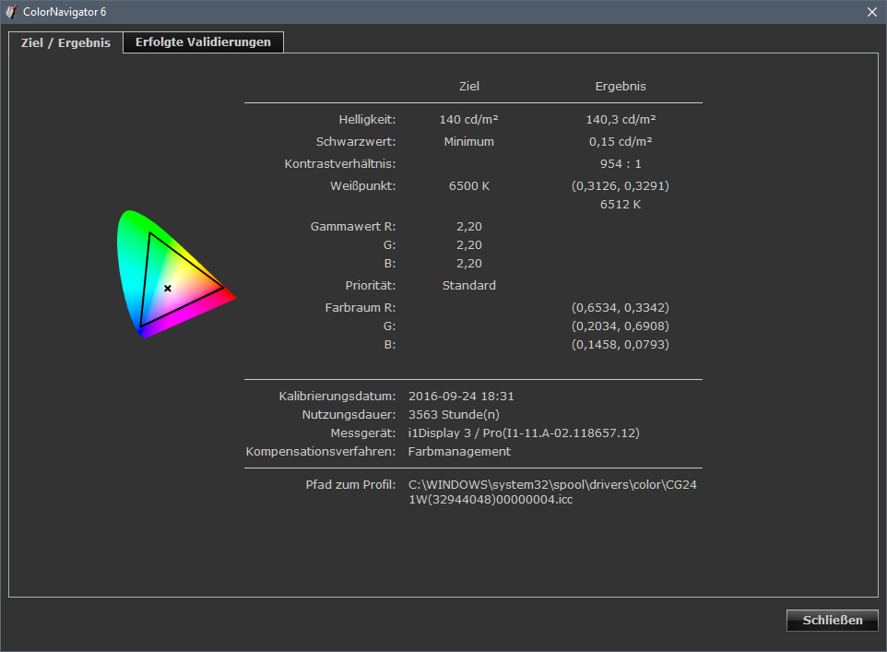This screenshot has height=652, width=887.
Task: Click the Messgerät i1Display 3 entry
Action: [524, 433]
